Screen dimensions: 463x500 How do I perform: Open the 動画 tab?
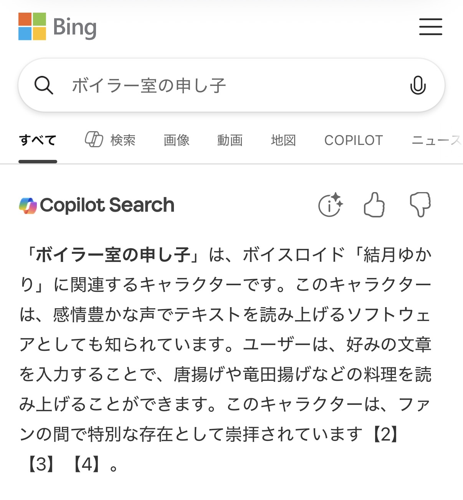tap(230, 140)
